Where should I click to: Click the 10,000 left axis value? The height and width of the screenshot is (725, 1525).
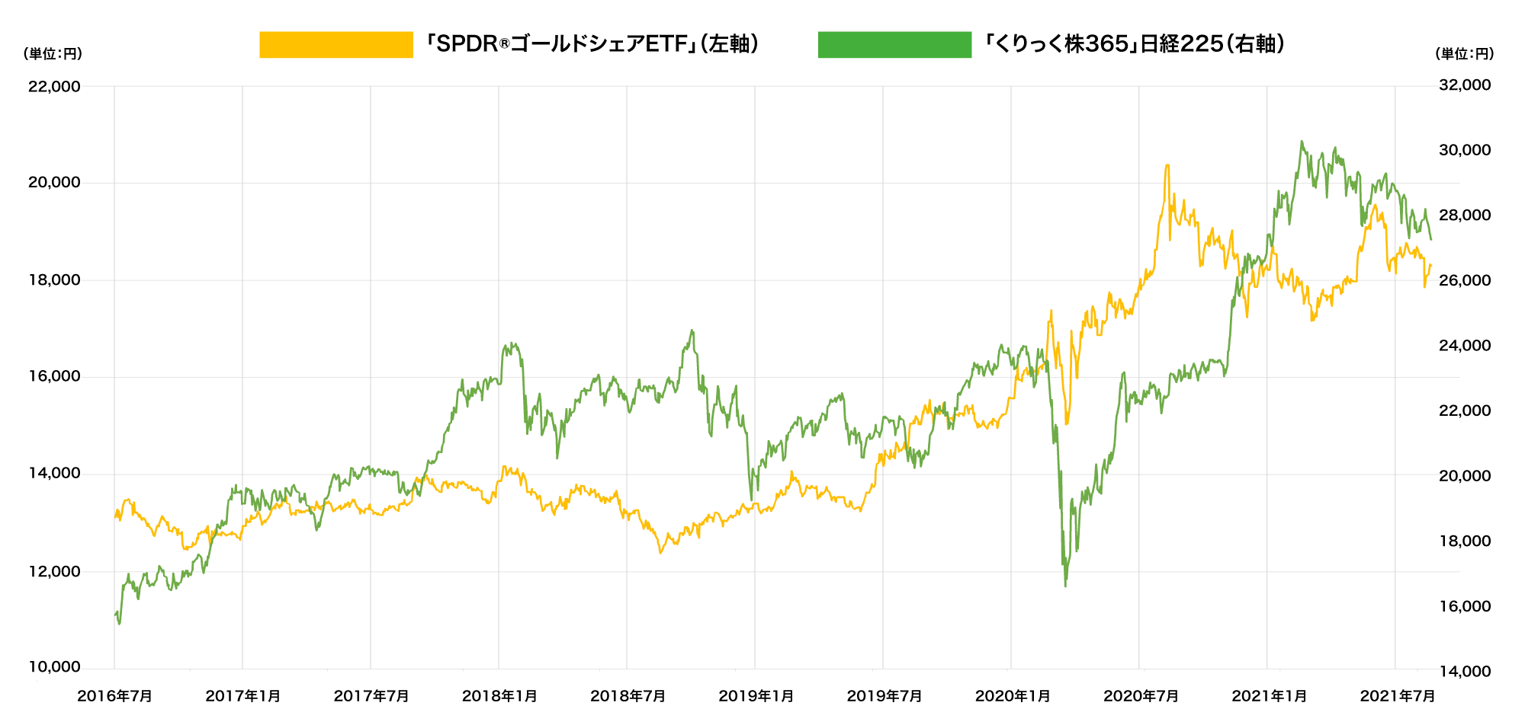[x=54, y=668]
